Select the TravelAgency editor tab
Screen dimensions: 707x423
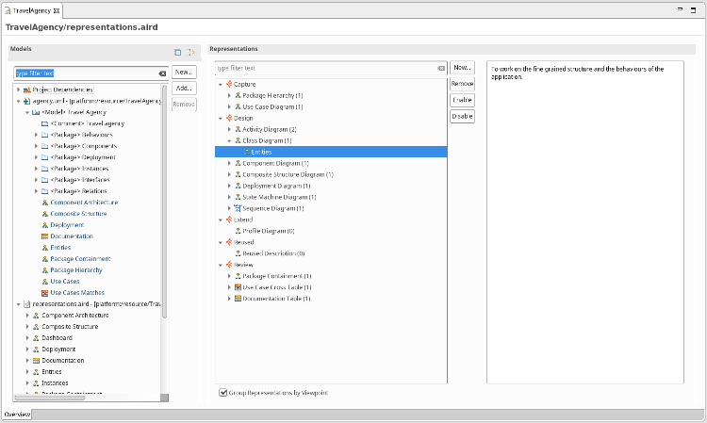point(31,10)
